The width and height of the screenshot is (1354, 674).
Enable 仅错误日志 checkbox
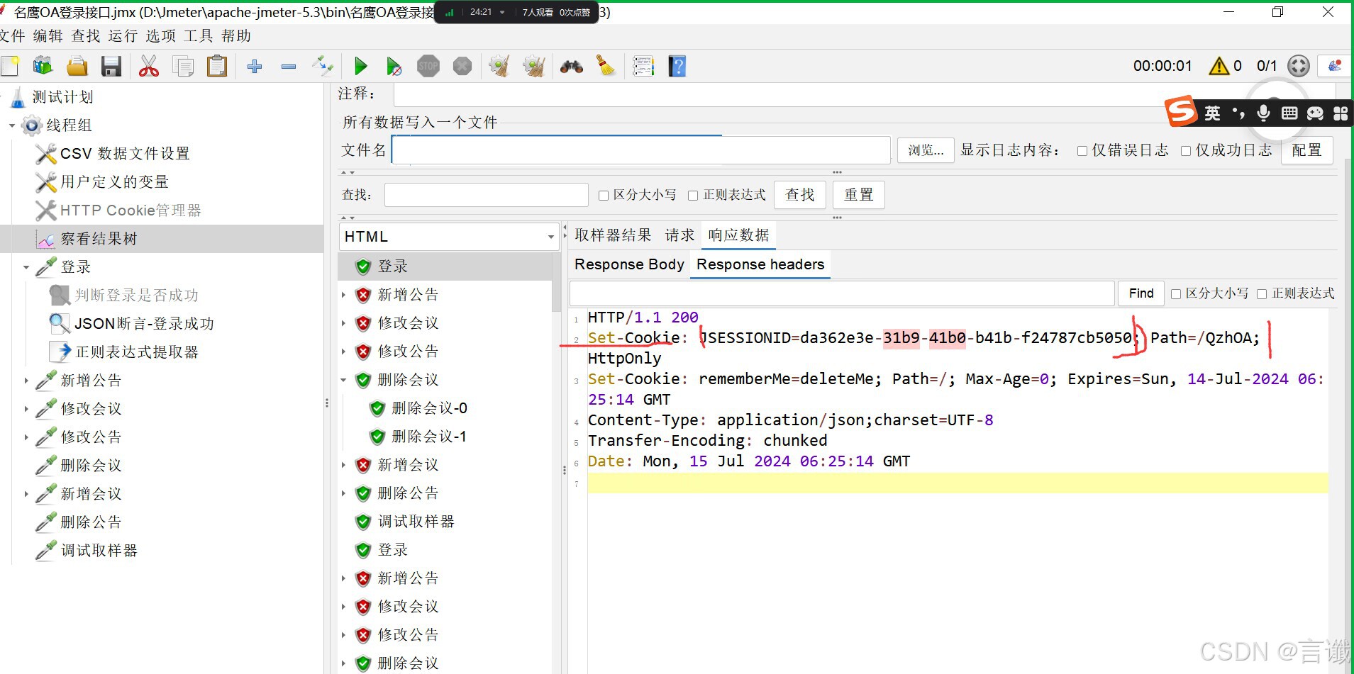click(x=1082, y=151)
